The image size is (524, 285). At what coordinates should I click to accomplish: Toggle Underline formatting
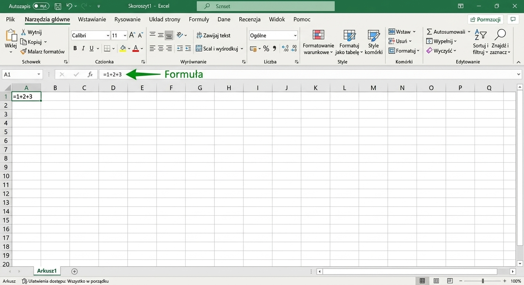coord(91,48)
